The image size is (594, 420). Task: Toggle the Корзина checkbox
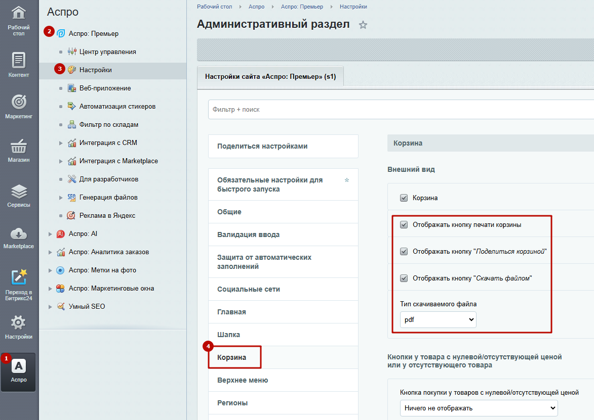404,198
